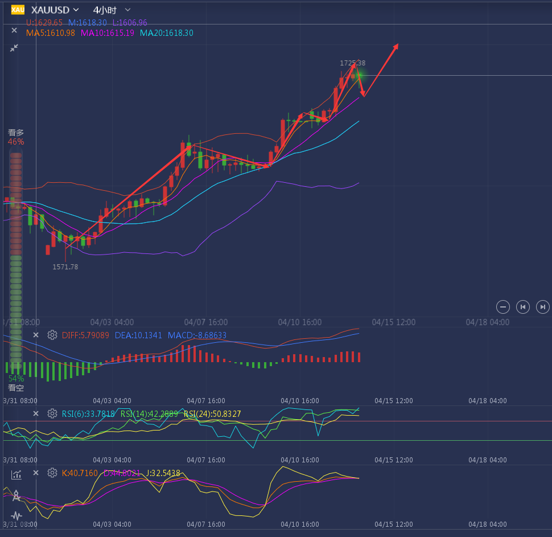The height and width of the screenshot is (537, 552).
Task: Close the KDJ indicator panel
Action: coord(36,473)
